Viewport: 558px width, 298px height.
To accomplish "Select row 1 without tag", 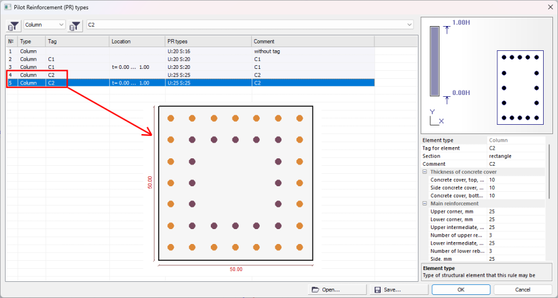I will [x=186, y=51].
